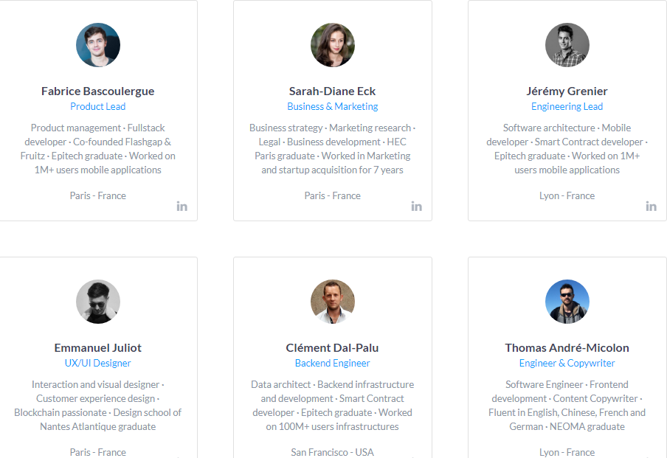Screen dimensions: 667x458
Task: Select the Backend Engineer title
Action: (333, 363)
